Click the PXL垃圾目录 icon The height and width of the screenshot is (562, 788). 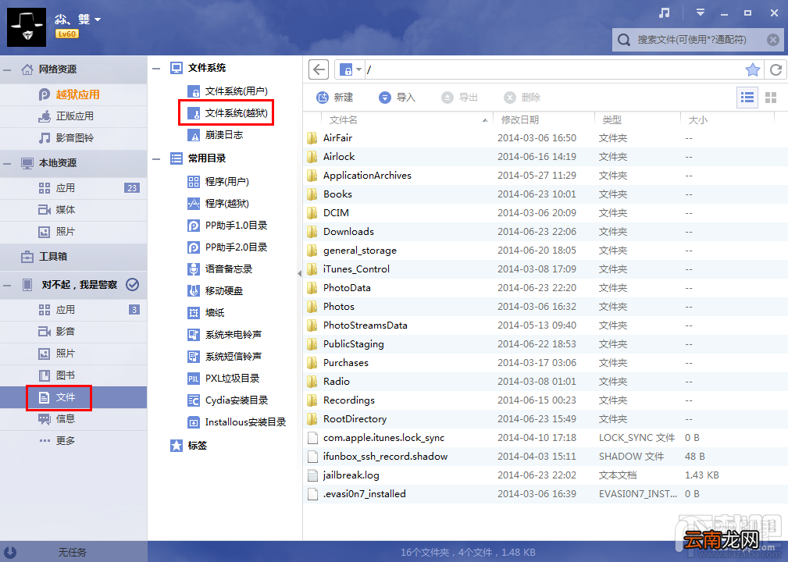click(194, 379)
